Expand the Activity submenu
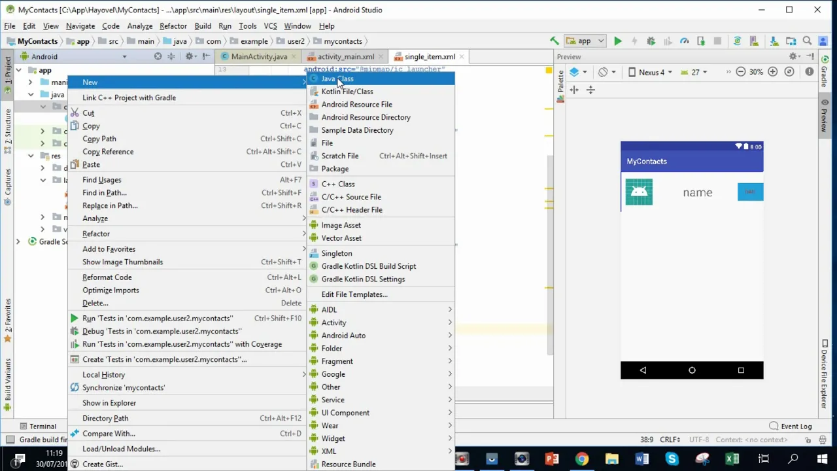Viewport: 837px width, 471px height. click(x=381, y=323)
